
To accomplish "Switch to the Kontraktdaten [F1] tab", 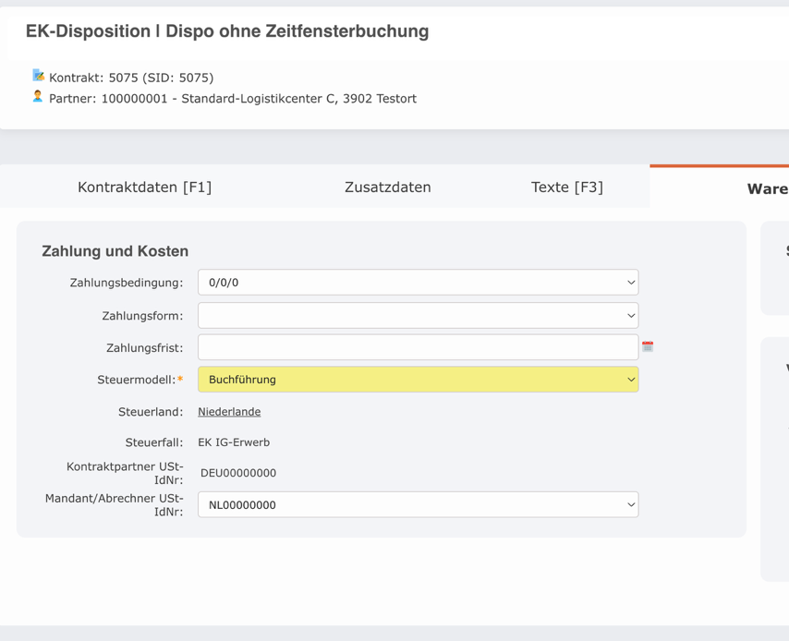I will (x=144, y=187).
